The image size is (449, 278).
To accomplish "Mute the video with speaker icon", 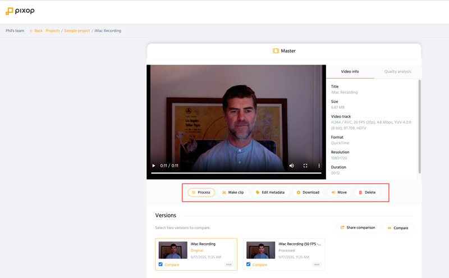I will [291, 166].
